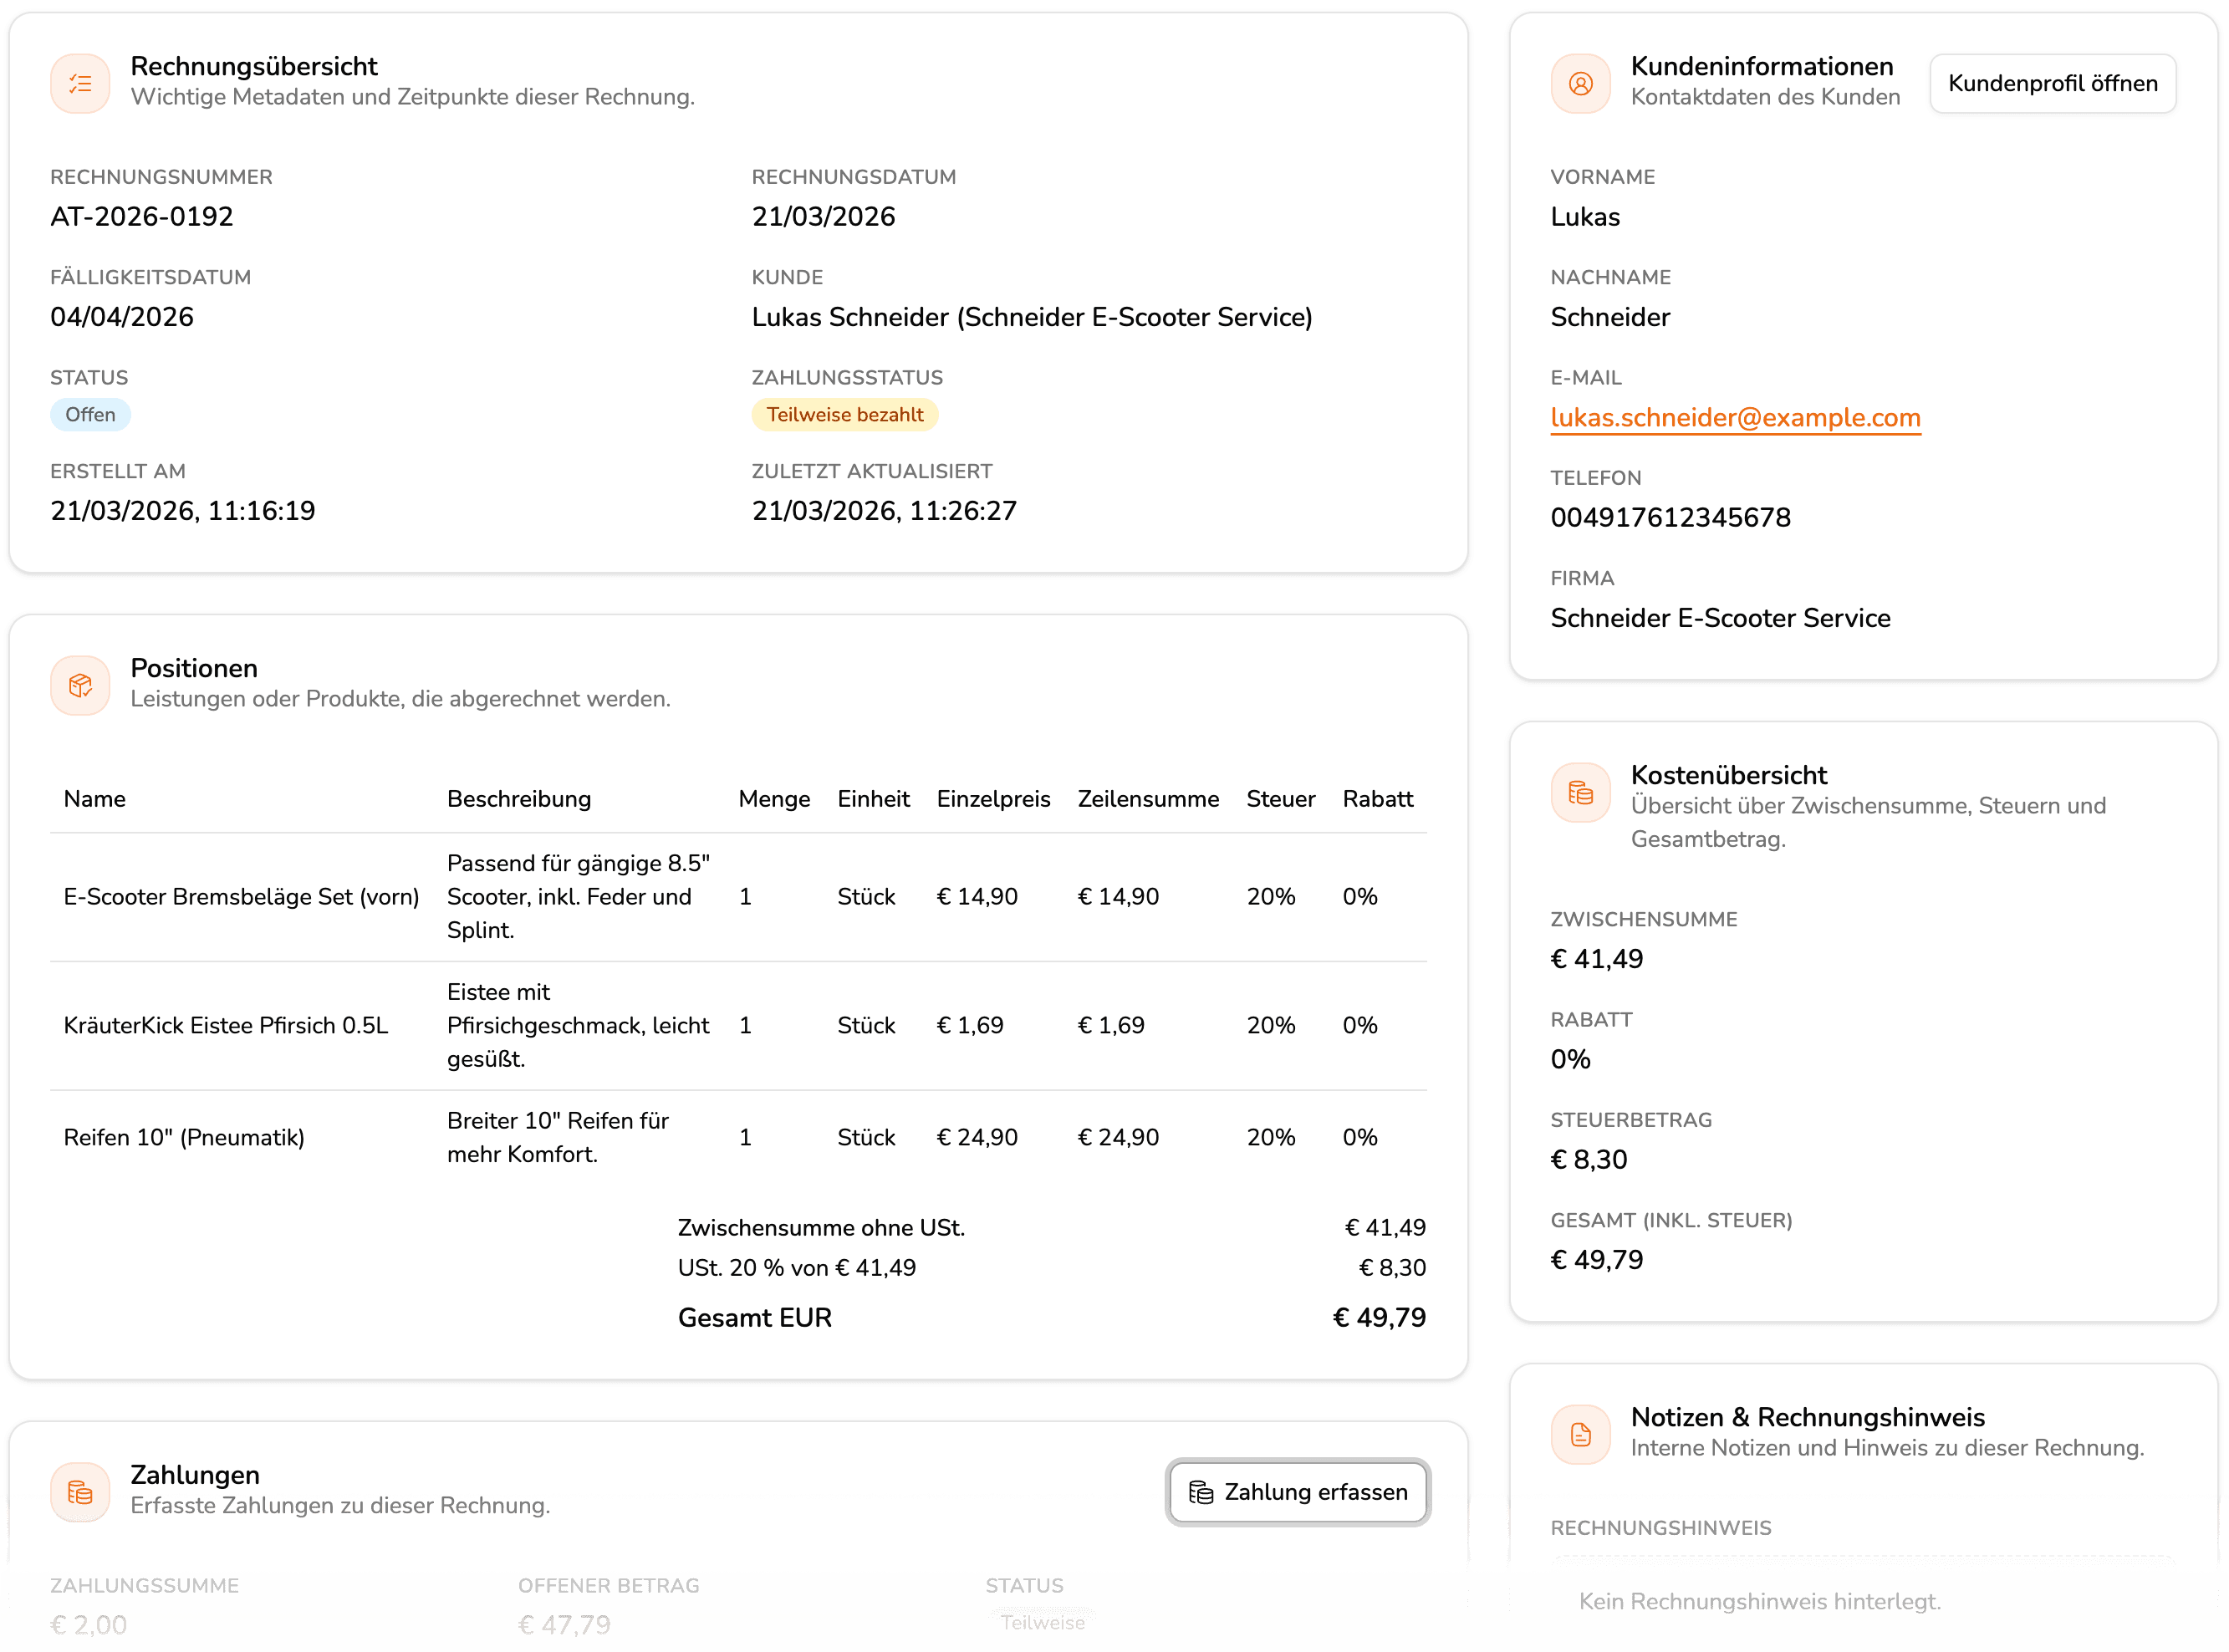This screenshot has width=2229, height=1652.
Task: Click the Zeilensumme column header
Action: pyautogui.click(x=1148, y=798)
